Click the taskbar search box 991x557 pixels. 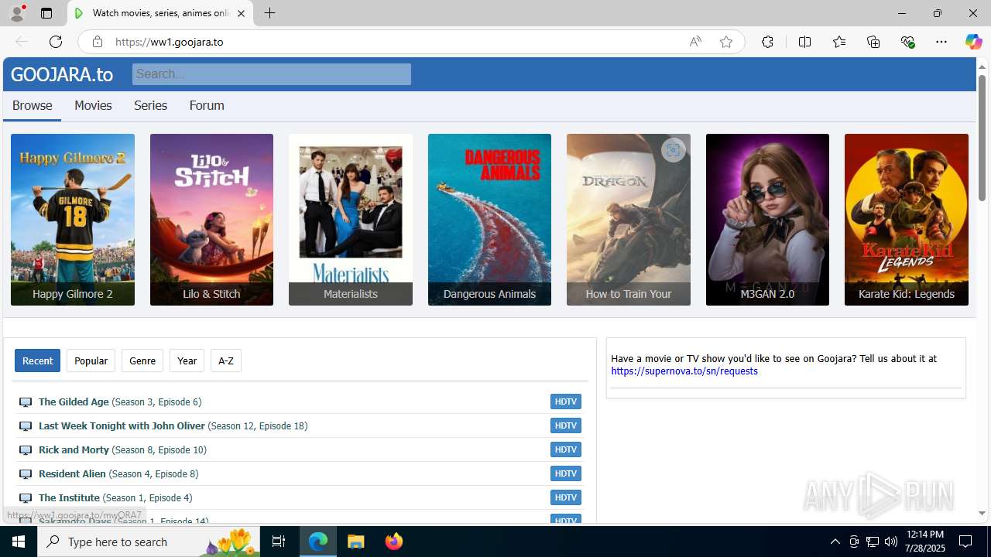point(149,542)
